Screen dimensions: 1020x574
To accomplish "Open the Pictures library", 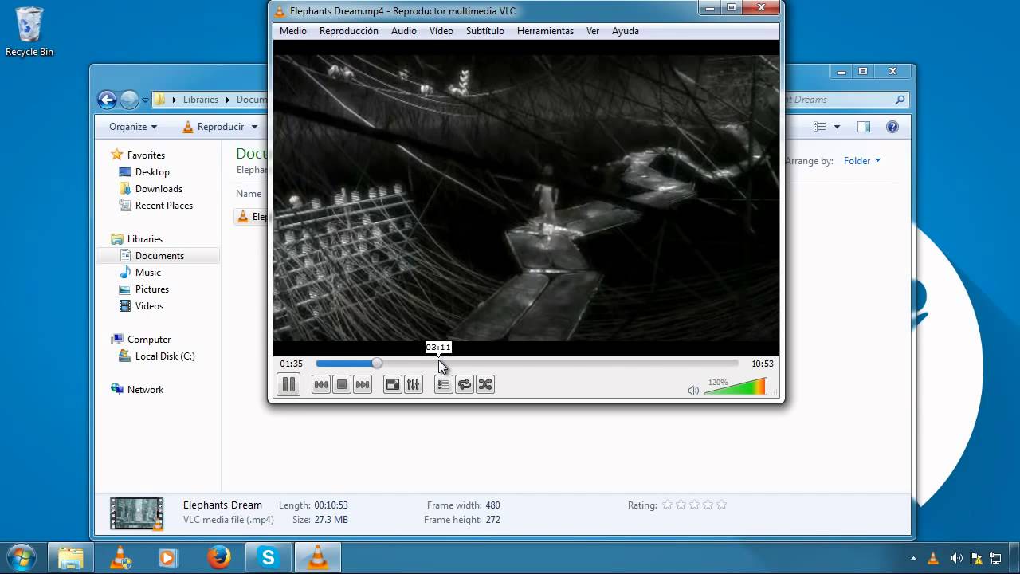I will pos(152,289).
